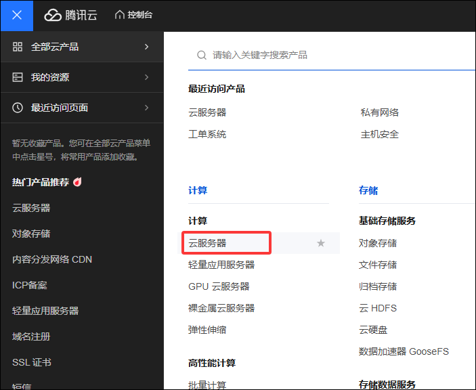The height and width of the screenshot is (390, 476).
Task: Click the 高性能计算 subheading
Action: click(x=212, y=363)
